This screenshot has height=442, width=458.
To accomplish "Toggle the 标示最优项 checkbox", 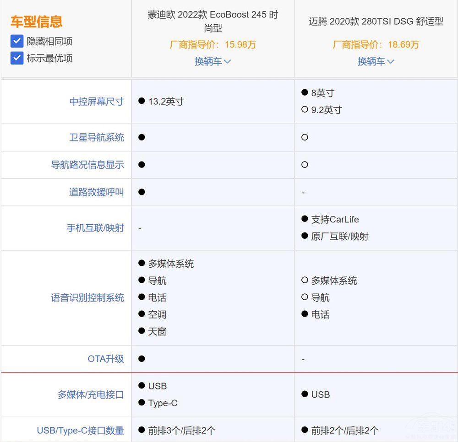I will (17, 59).
